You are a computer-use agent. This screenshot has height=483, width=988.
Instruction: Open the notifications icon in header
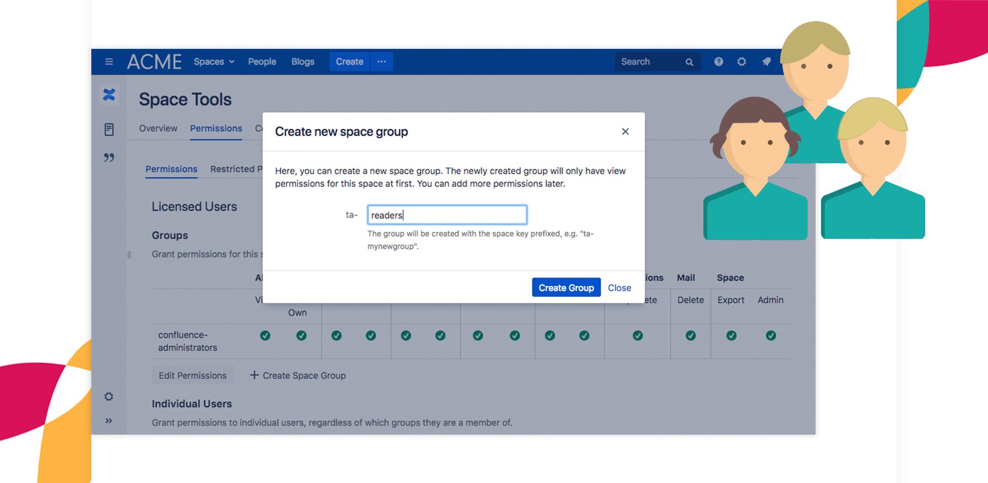click(x=766, y=62)
